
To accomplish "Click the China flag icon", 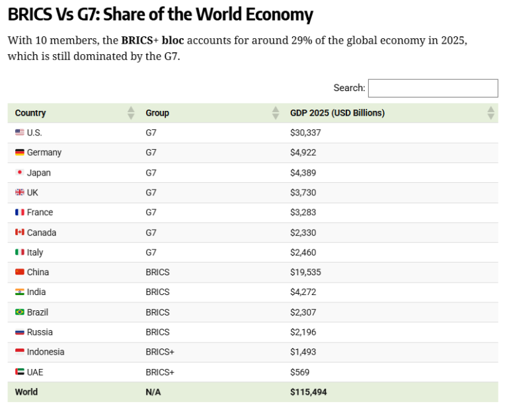I will pyautogui.click(x=20, y=272).
